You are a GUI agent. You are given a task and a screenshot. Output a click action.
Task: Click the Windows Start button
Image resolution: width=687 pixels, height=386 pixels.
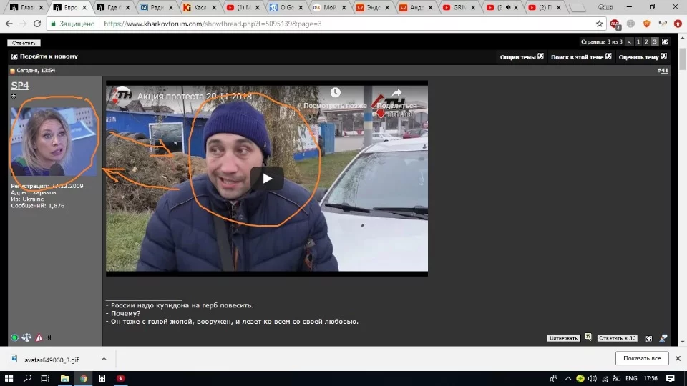pos(9,378)
